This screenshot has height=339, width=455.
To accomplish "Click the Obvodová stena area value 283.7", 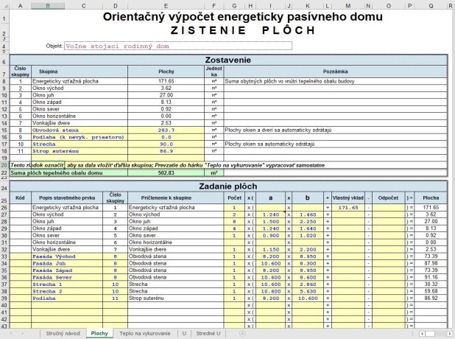I will 166,129.
